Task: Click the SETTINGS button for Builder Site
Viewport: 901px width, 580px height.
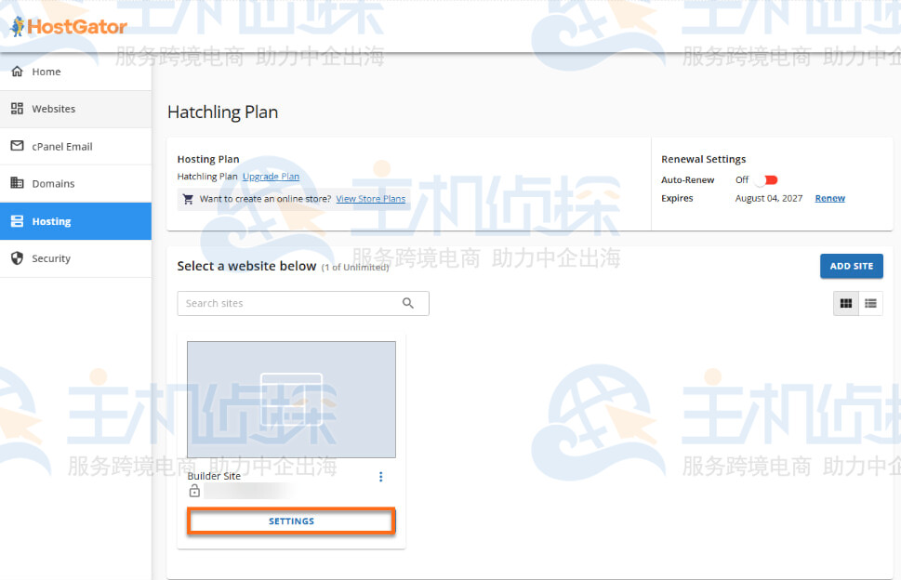Action: pyautogui.click(x=291, y=521)
